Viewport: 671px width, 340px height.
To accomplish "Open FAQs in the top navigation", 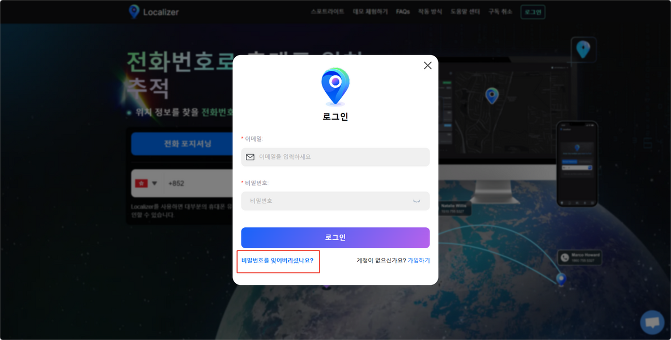I will (x=403, y=12).
